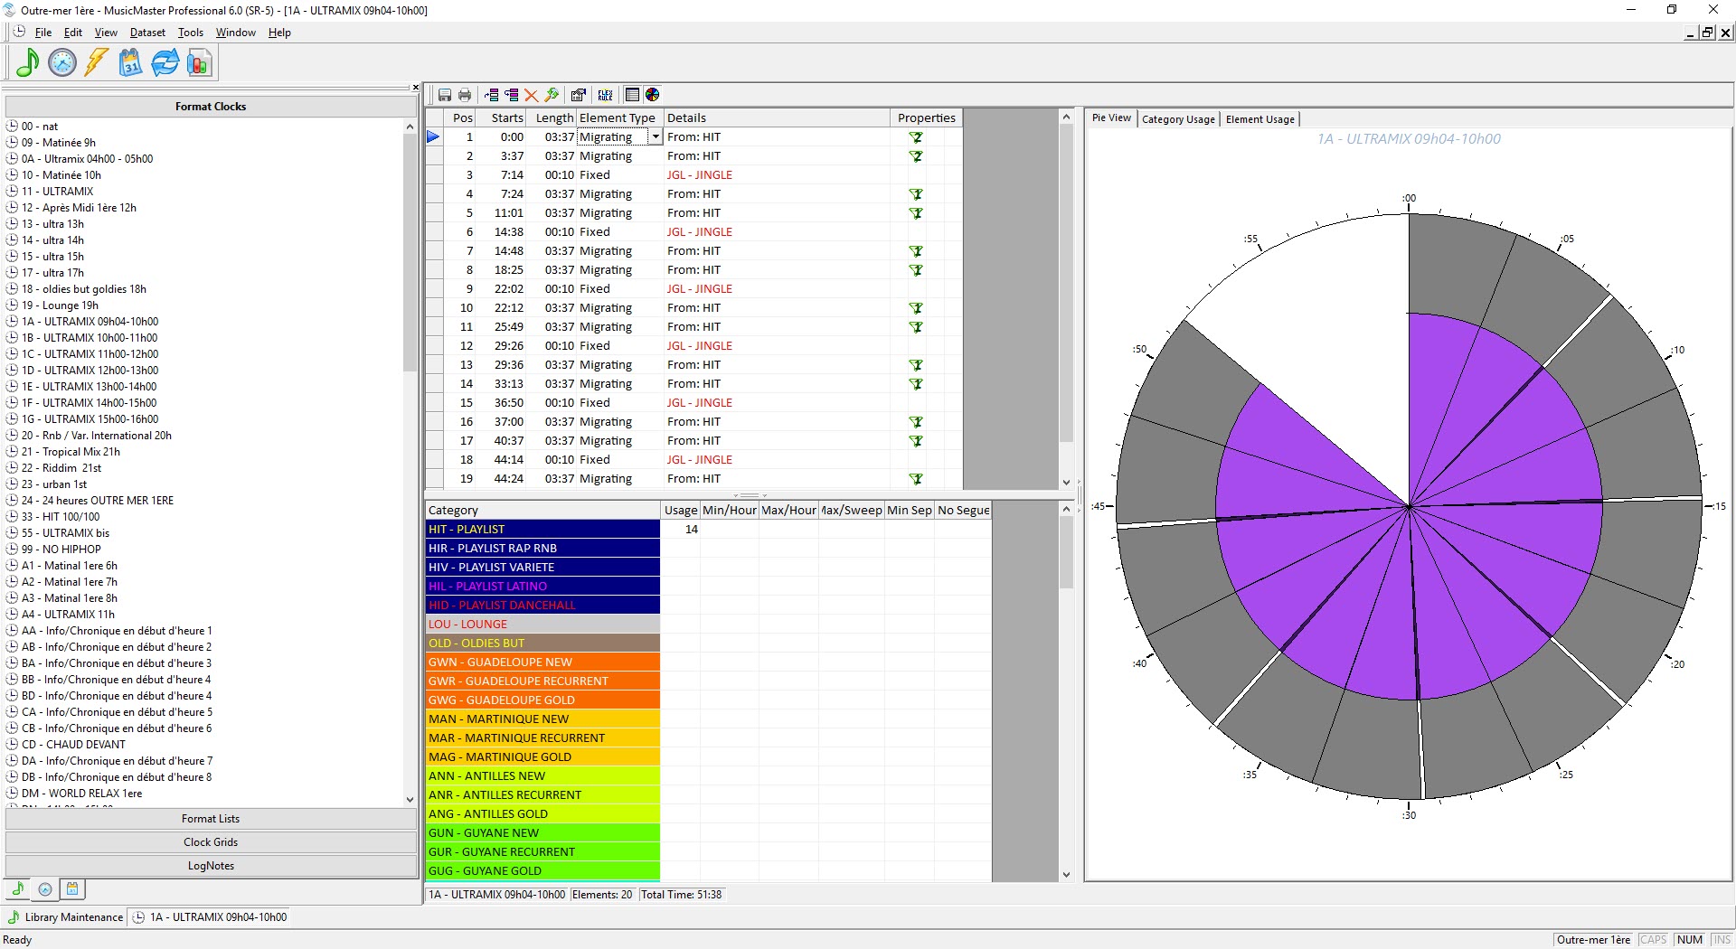Open the Edit menu
The height and width of the screenshot is (949, 1736).
point(73,33)
